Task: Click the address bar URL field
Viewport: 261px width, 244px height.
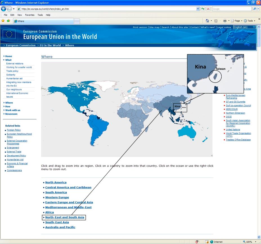Action: tap(107, 9)
